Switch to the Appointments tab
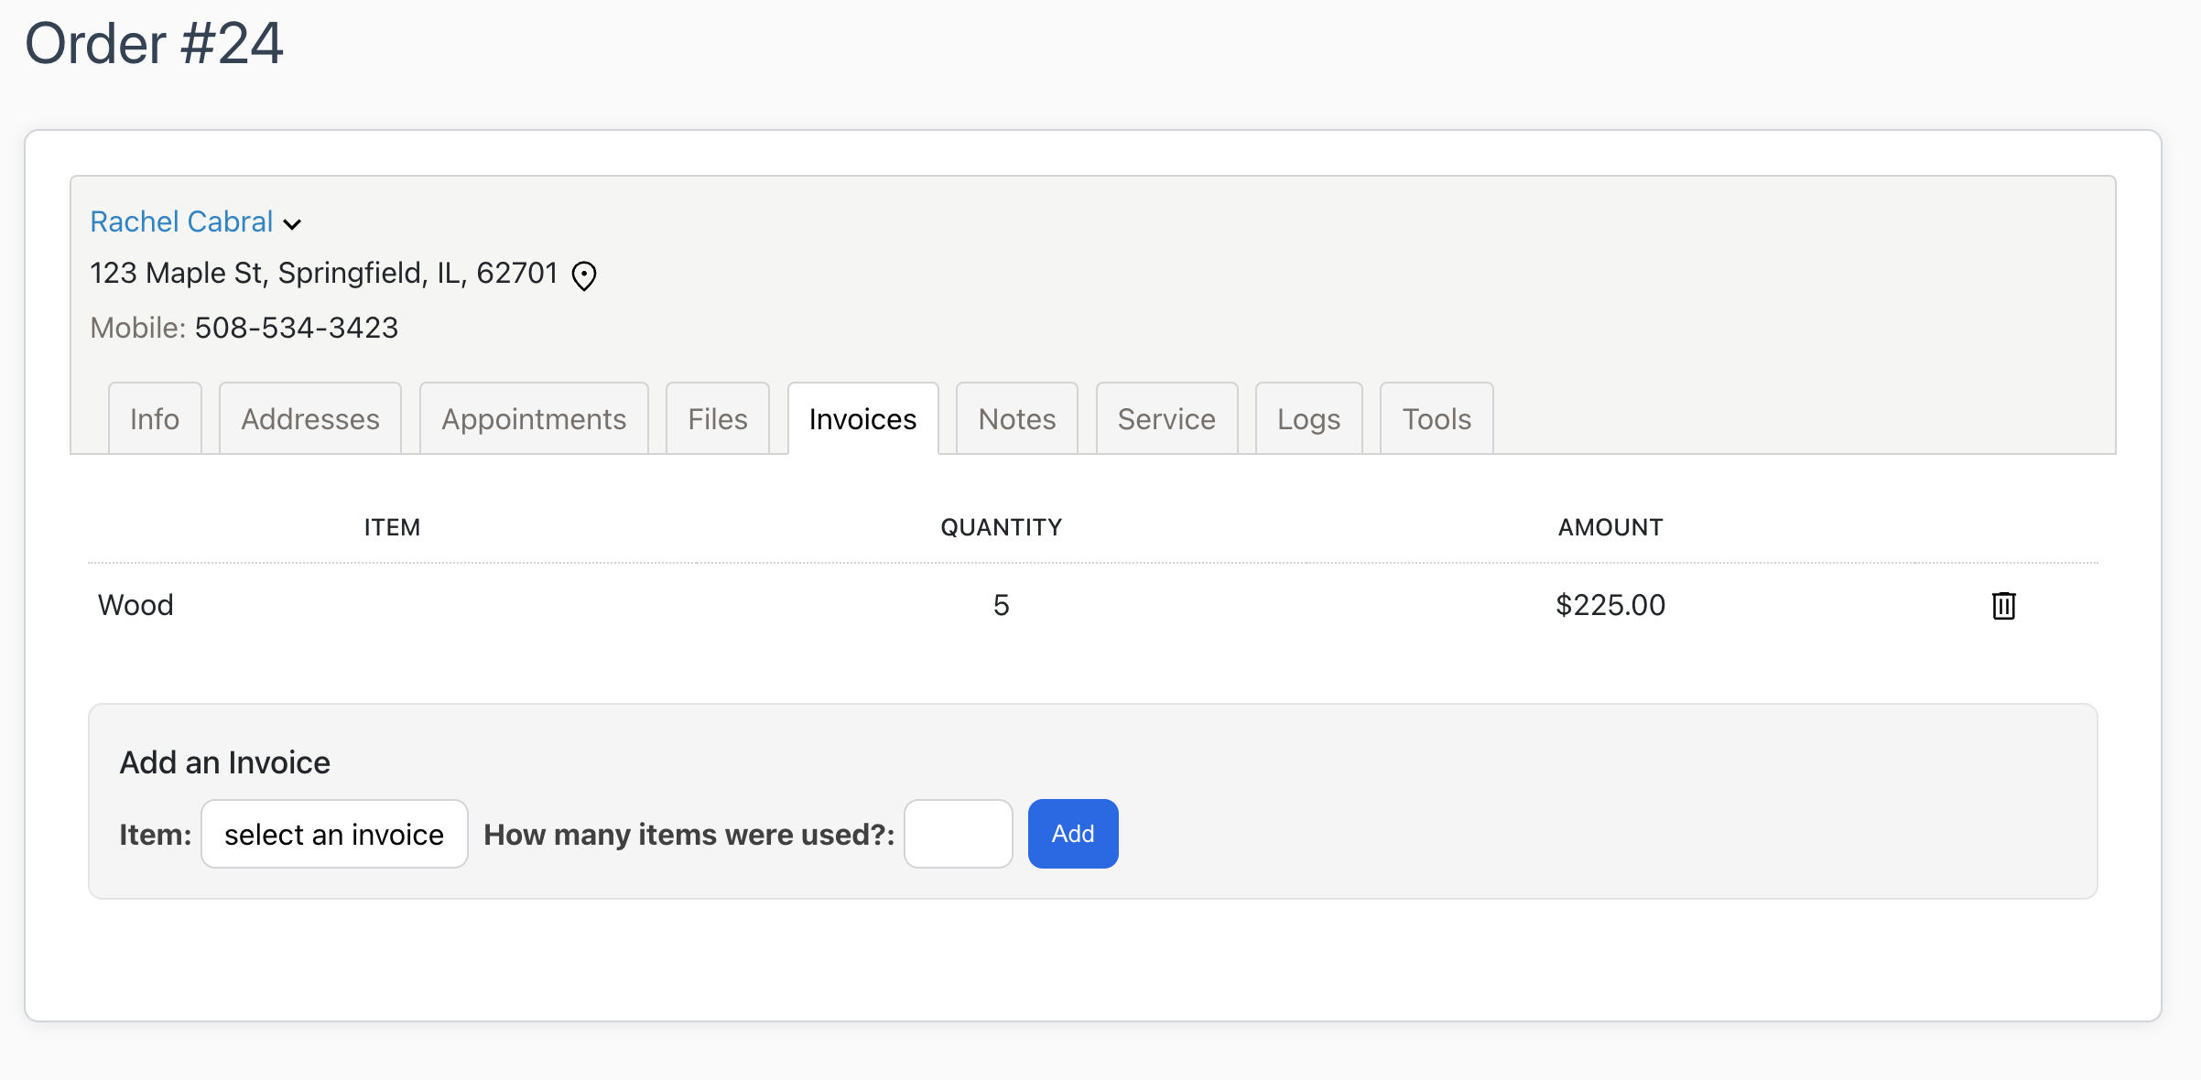Viewport: 2201px width, 1080px height. [x=534, y=418]
